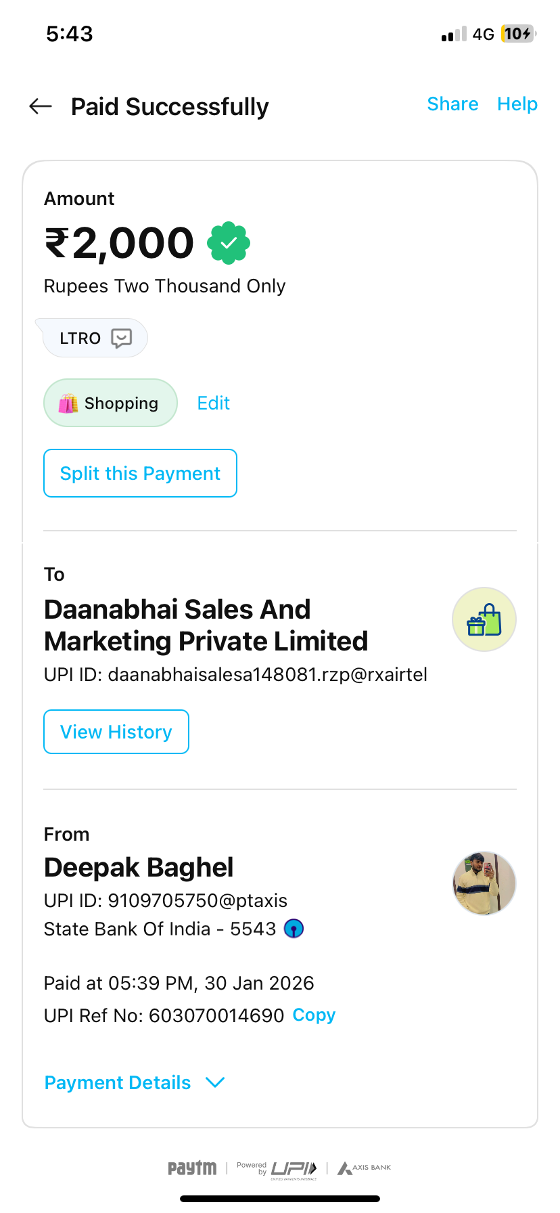560x1213 pixels.
Task: Tap the back arrow icon
Action: [41, 106]
